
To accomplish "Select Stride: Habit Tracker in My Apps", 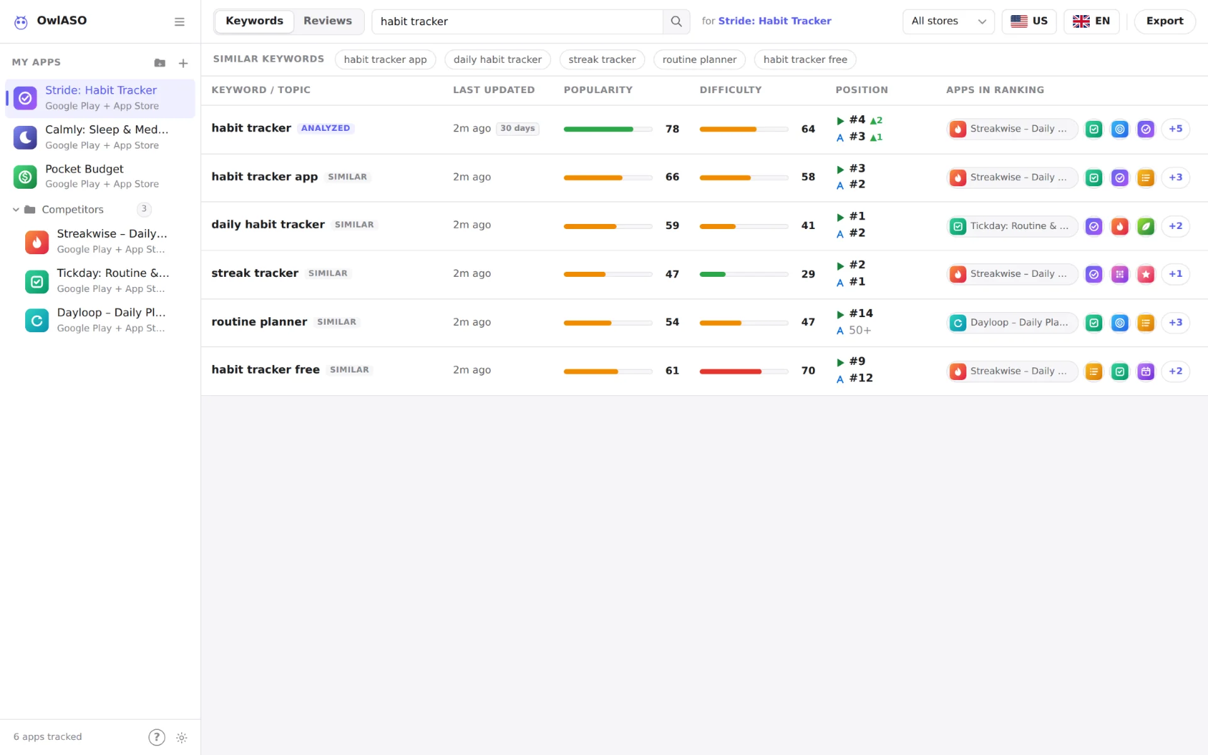I will coord(100,98).
